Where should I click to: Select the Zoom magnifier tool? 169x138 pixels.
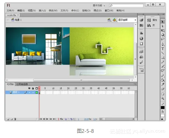[162, 98]
